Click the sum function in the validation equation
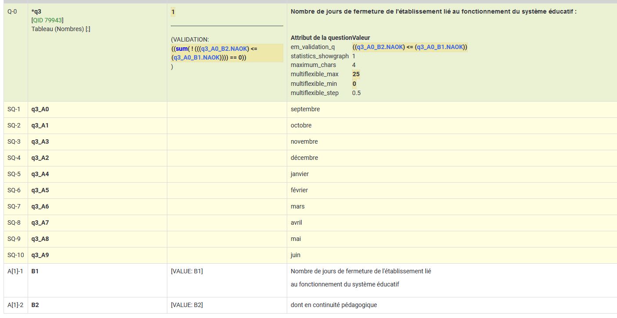 182,49
